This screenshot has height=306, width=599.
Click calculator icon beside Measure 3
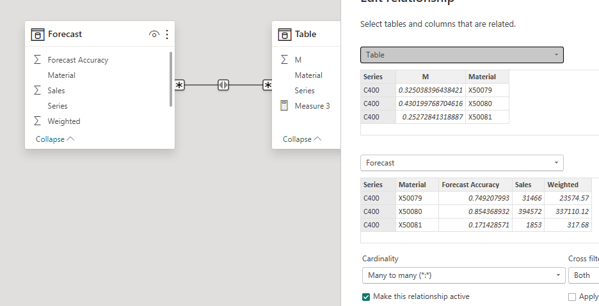coord(284,105)
